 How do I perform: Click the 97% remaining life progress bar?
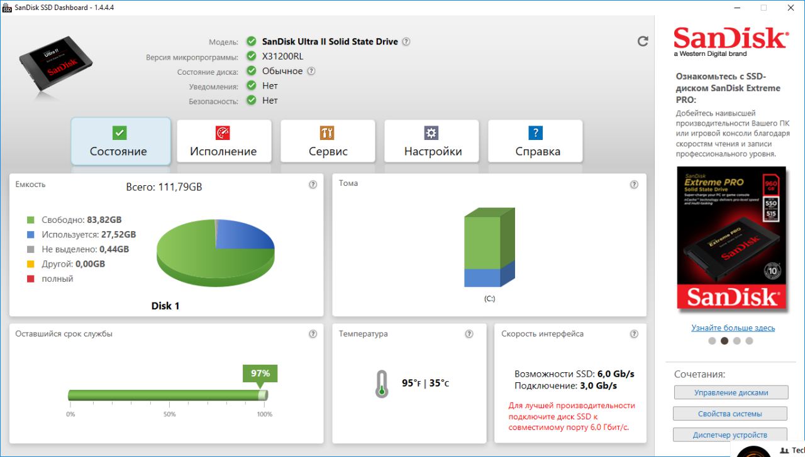point(167,395)
